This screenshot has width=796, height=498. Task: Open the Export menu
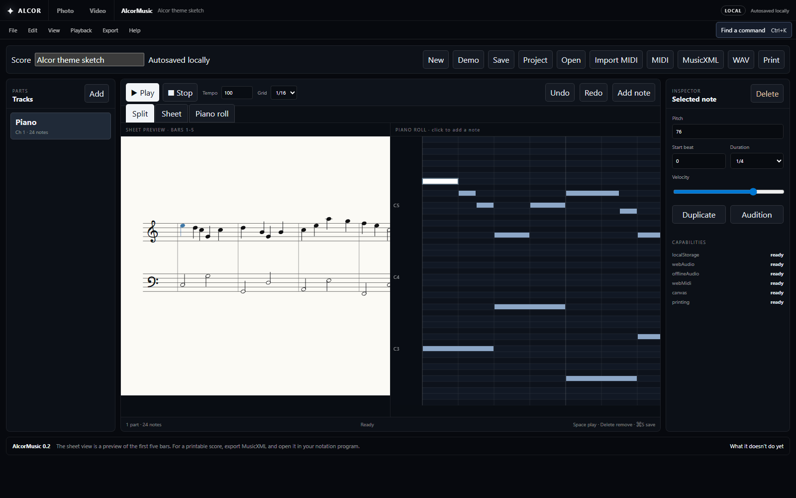pyautogui.click(x=110, y=30)
